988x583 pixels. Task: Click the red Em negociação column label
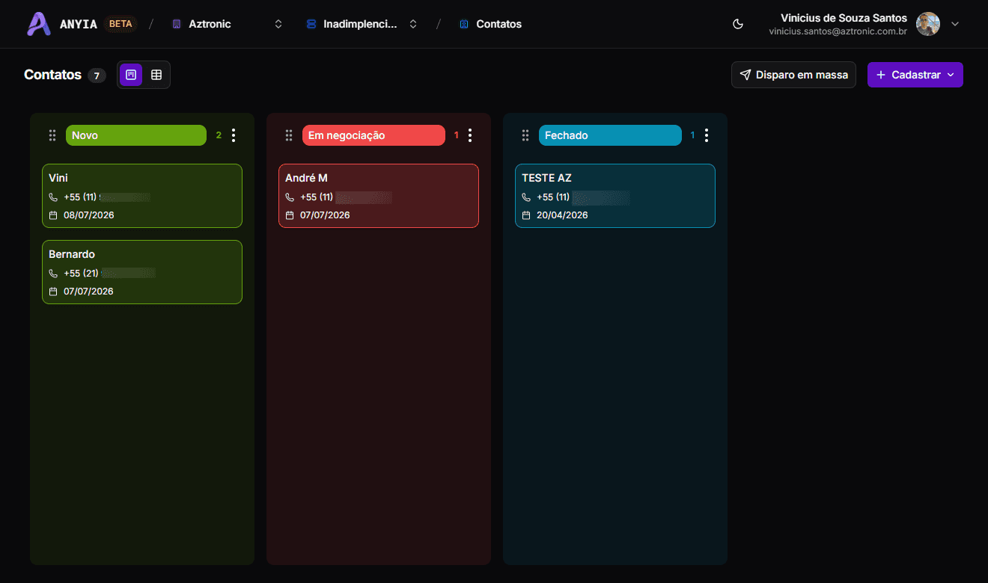coord(373,135)
